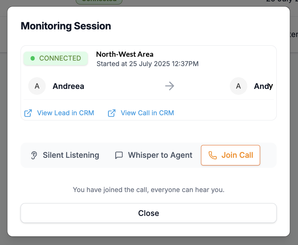This screenshot has width=298, height=245.
Task: Click the speech bubble icon for Whisper
Action: 119,155
